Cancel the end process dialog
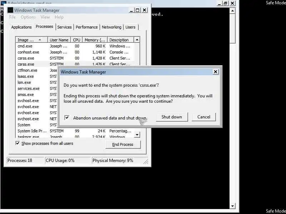286x214 pixels. 203,117
